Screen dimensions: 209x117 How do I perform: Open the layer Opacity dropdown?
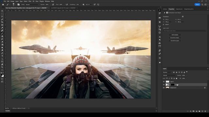coord(186,75)
